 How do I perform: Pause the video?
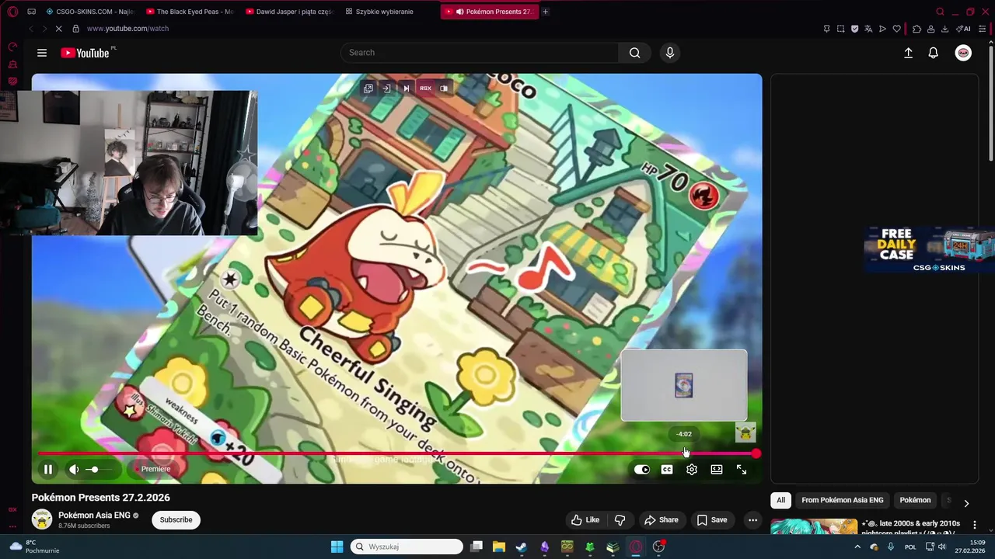pos(48,469)
